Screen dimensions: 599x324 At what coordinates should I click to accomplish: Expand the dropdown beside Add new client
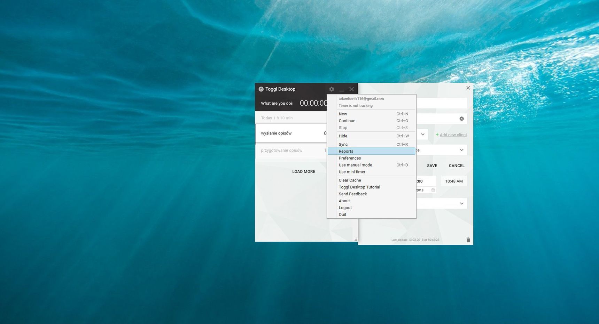coord(422,135)
